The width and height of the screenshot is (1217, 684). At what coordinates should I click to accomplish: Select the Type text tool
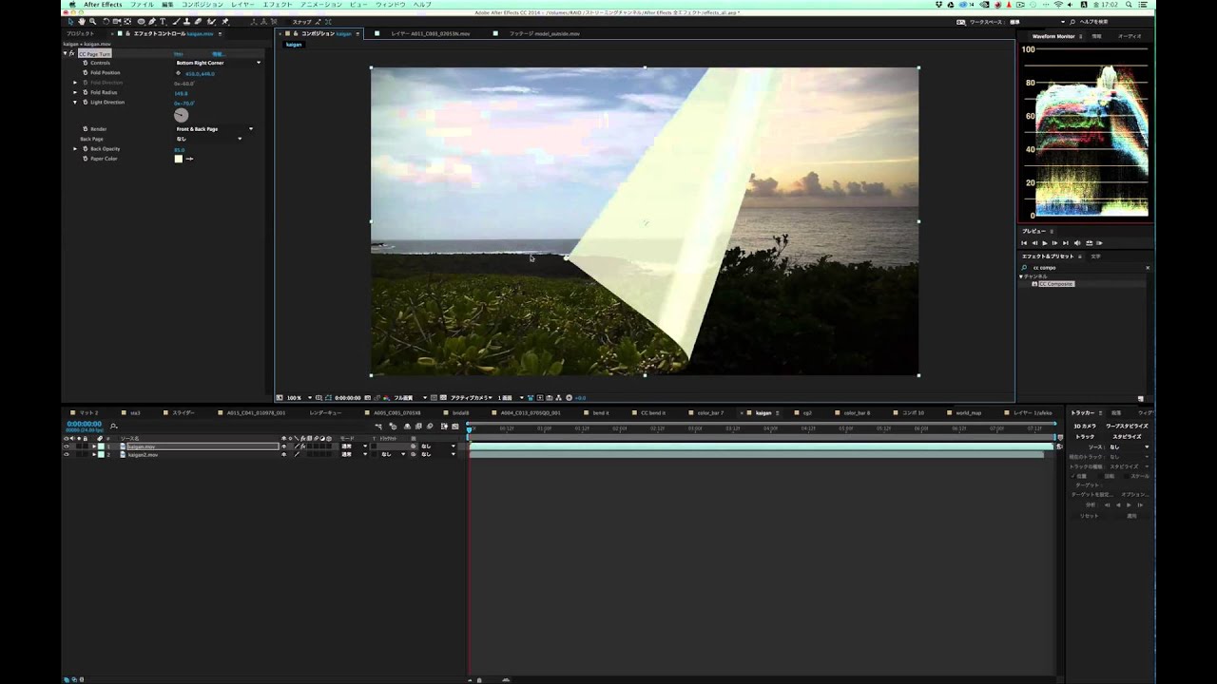[x=163, y=21]
